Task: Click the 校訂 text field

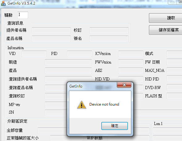Action: tap(109, 30)
